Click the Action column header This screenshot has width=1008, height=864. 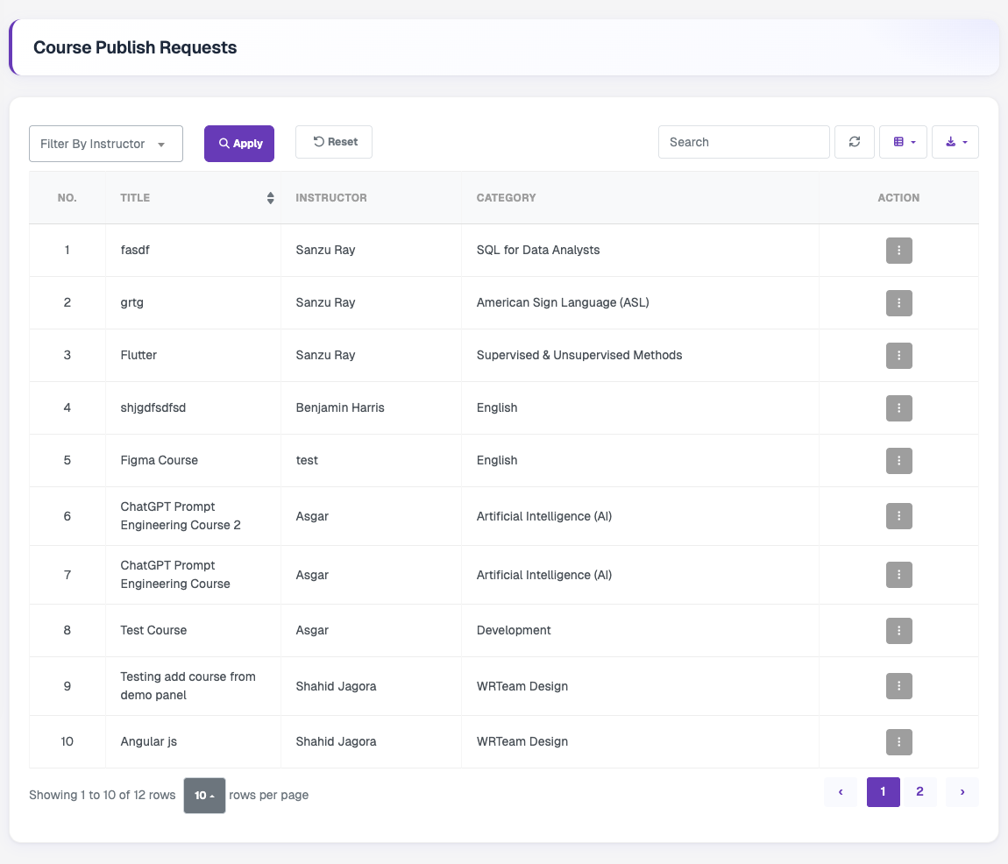(x=898, y=198)
